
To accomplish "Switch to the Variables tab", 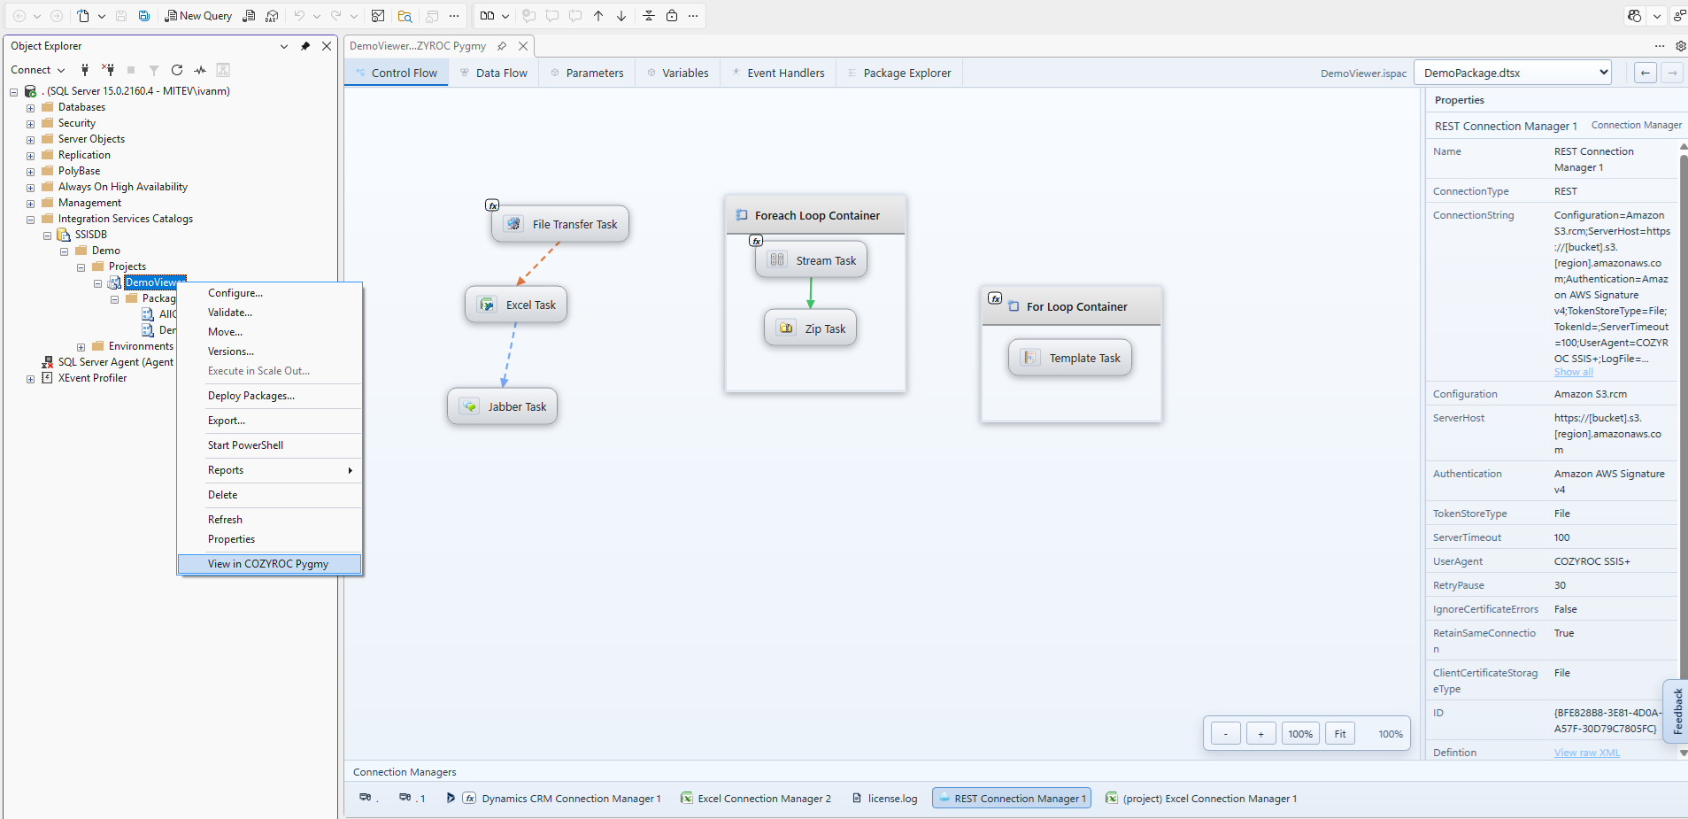I will pos(677,73).
